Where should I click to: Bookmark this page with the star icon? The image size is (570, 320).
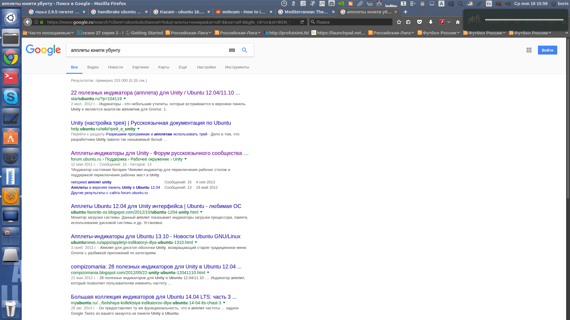click(x=399, y=22)
